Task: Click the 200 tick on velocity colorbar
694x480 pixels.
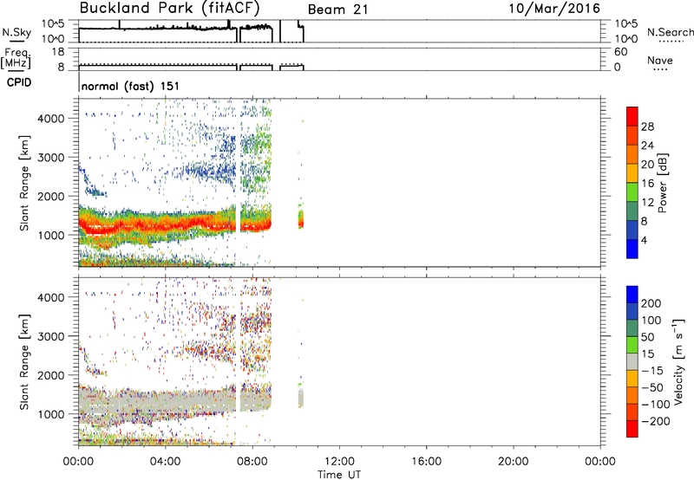Action: [651, 303]
